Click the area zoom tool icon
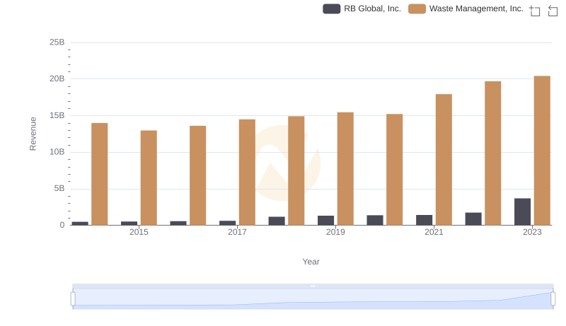Image resolution: width=566 pixels, height=326 pixels. (x=535, y=11)
